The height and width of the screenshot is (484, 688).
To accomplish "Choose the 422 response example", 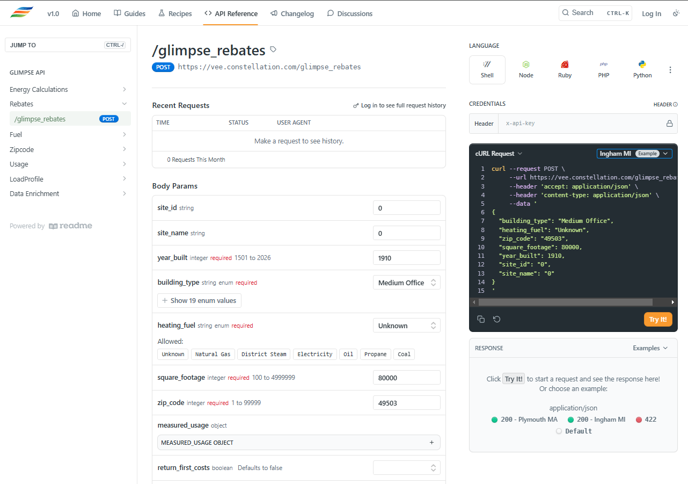I will point(646,420).
